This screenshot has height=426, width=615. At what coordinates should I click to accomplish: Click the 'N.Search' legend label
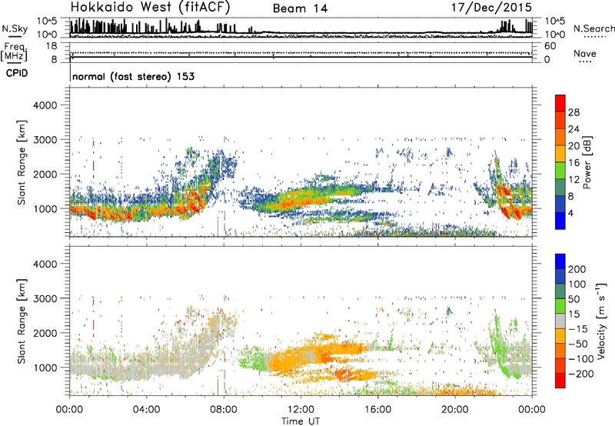(x=593, y=28)
